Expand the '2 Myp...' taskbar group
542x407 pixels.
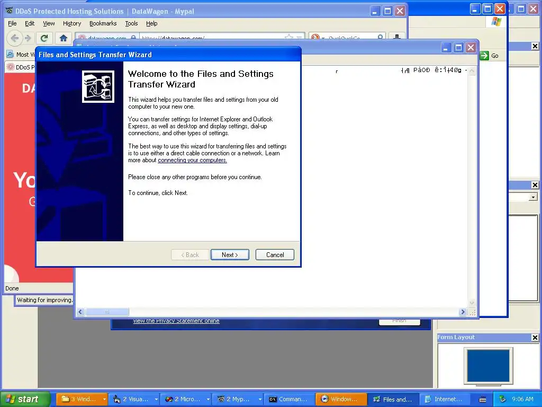[x=260, y=400]
